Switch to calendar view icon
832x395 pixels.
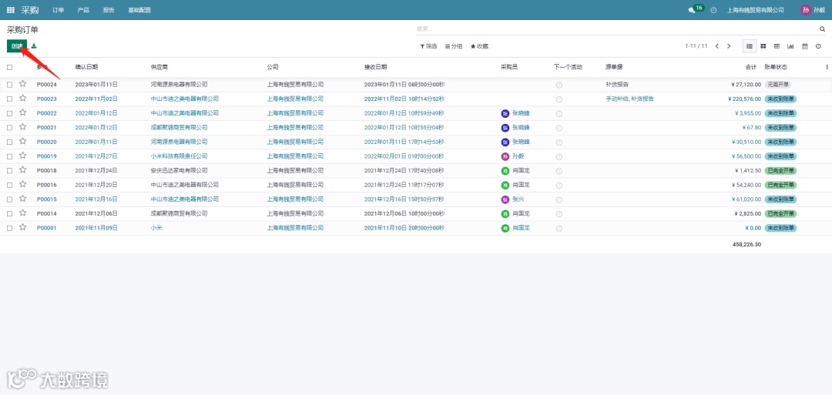click(804, 46)
